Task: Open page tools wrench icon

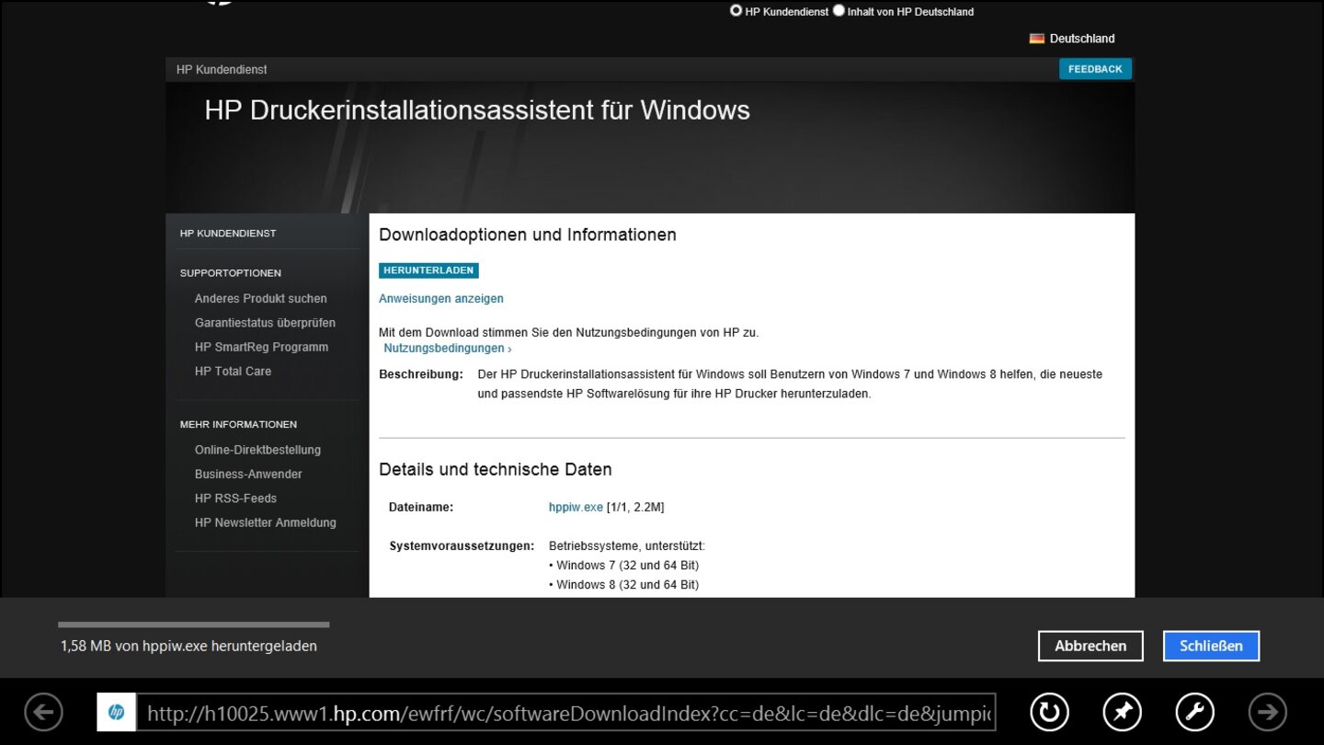Action: click(1194, 712)
